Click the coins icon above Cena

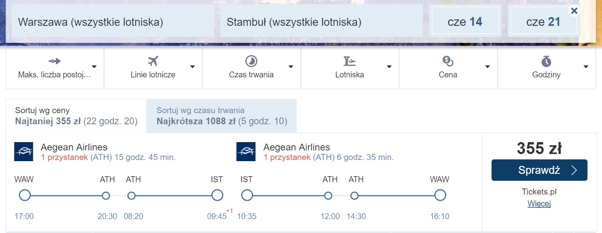pos(448,61)
